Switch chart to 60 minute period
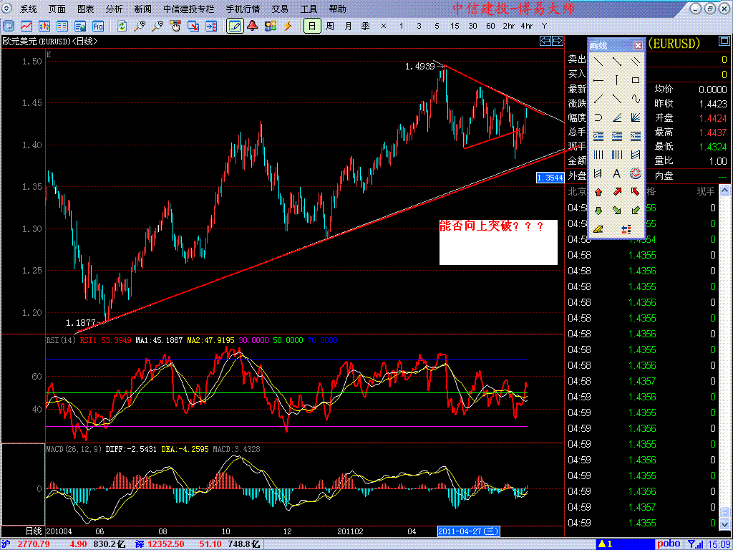733x550 pixels. (490, 26)
